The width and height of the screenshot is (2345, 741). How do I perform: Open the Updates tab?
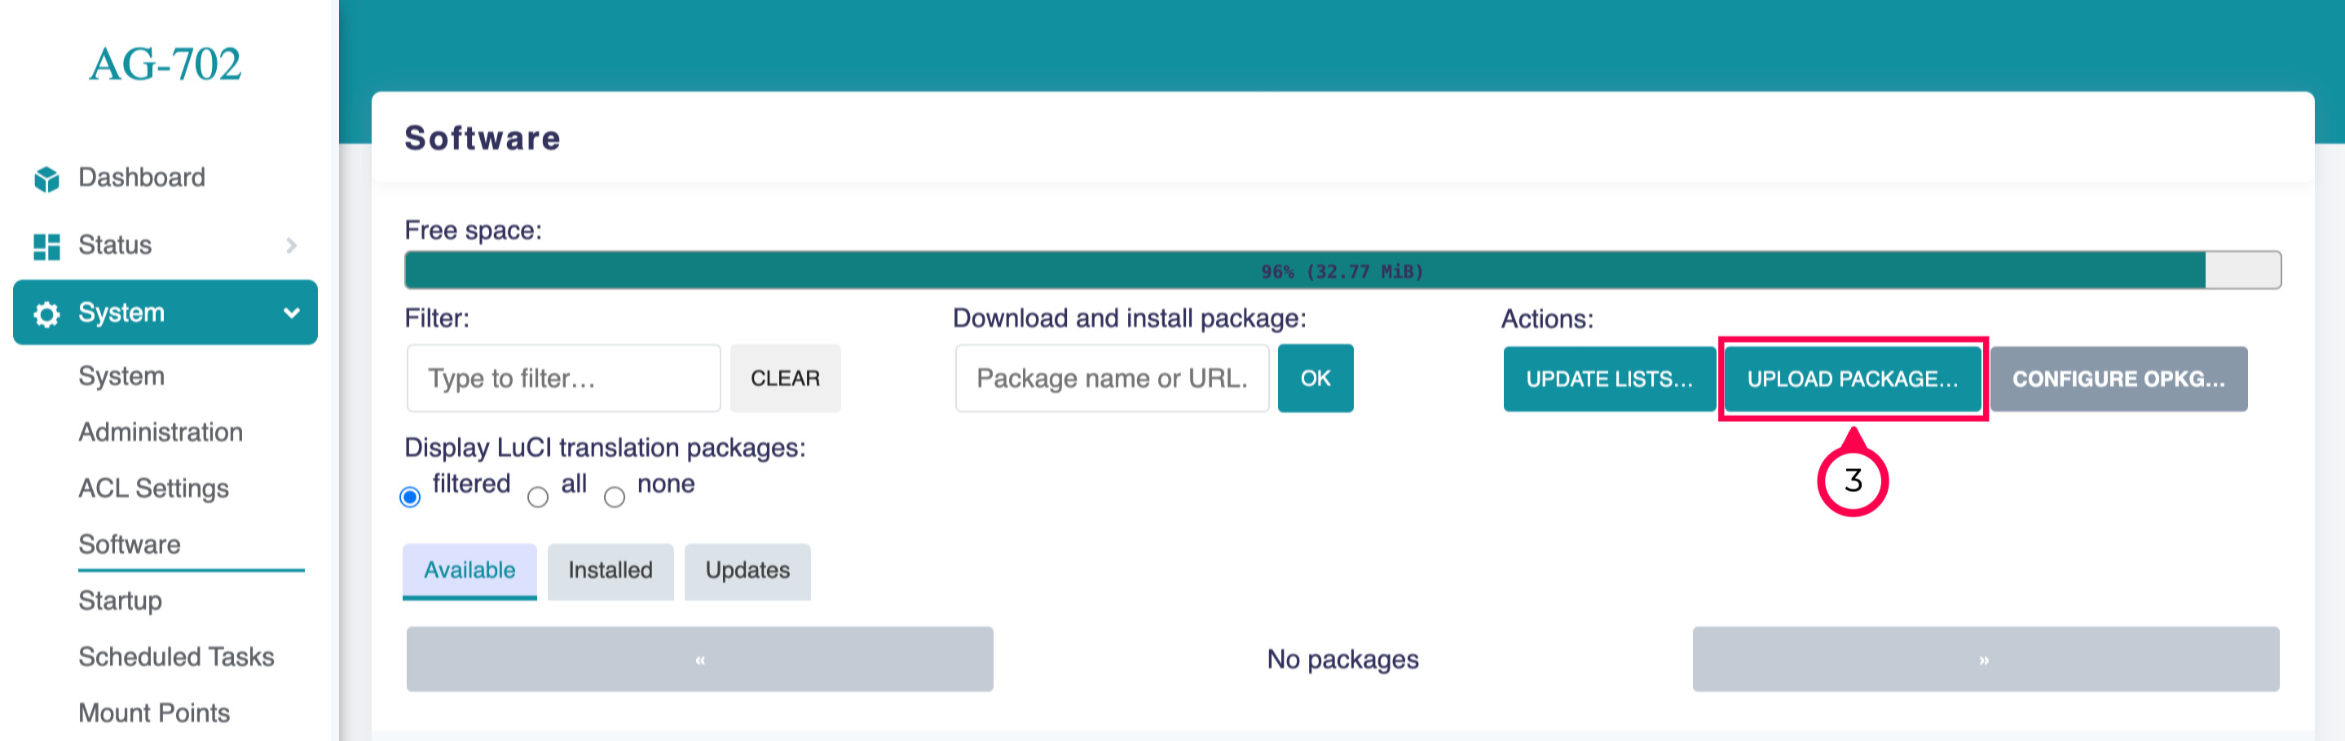pos(747,570)
